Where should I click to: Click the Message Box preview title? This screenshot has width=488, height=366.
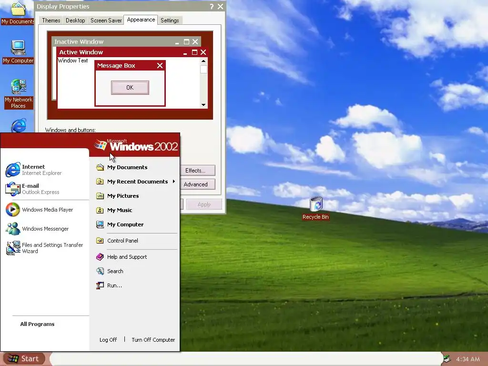116,66
